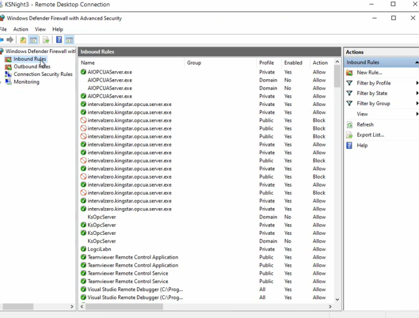Click the Connection Security Rules tree icon
This screenshot has height=318, width=419.
[x=8, y=74]
